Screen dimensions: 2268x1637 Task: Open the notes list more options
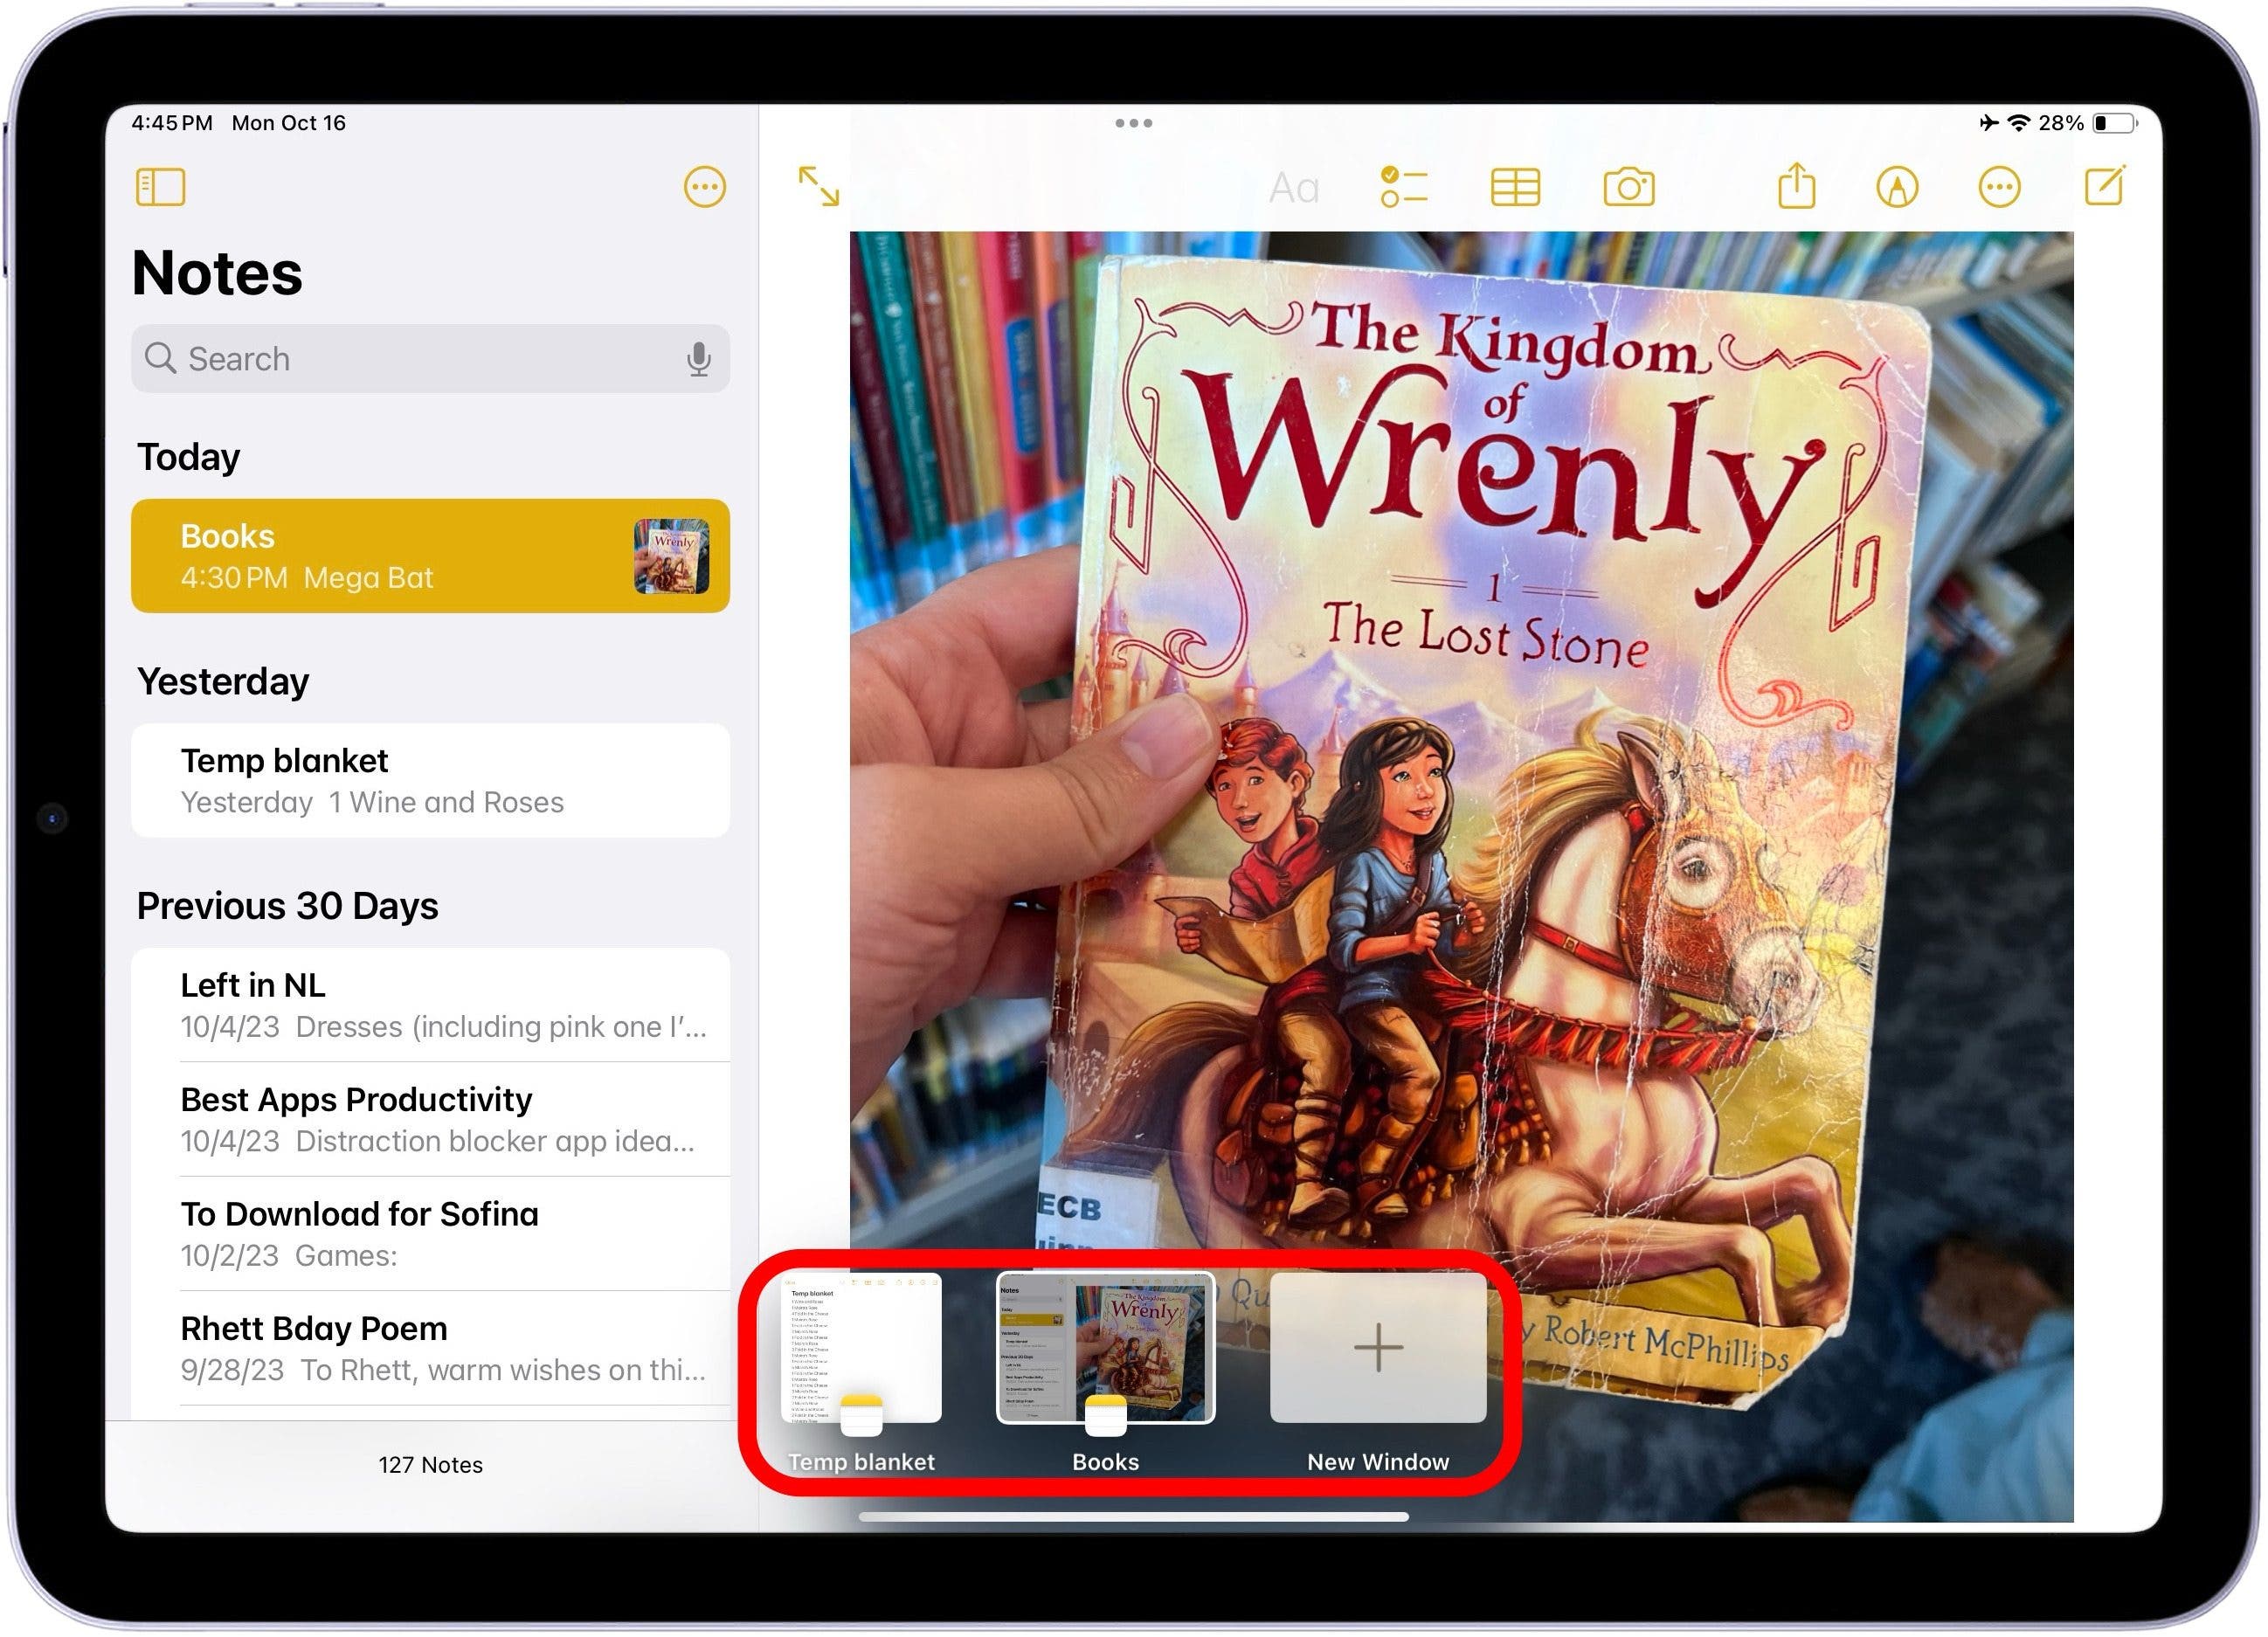pyautogui.click(x=704, y=187)
